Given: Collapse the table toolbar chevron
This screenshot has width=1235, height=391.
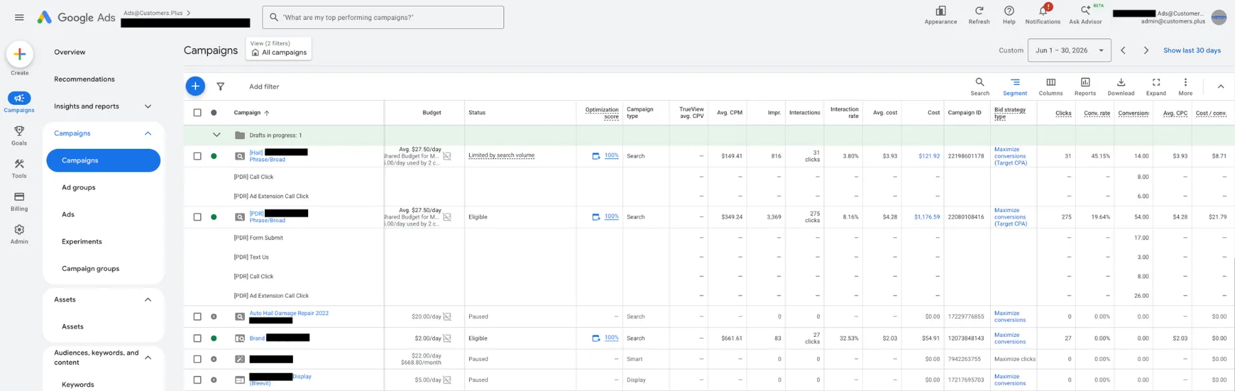Looking at the screenshot, I should click(x=1221, y=86).
